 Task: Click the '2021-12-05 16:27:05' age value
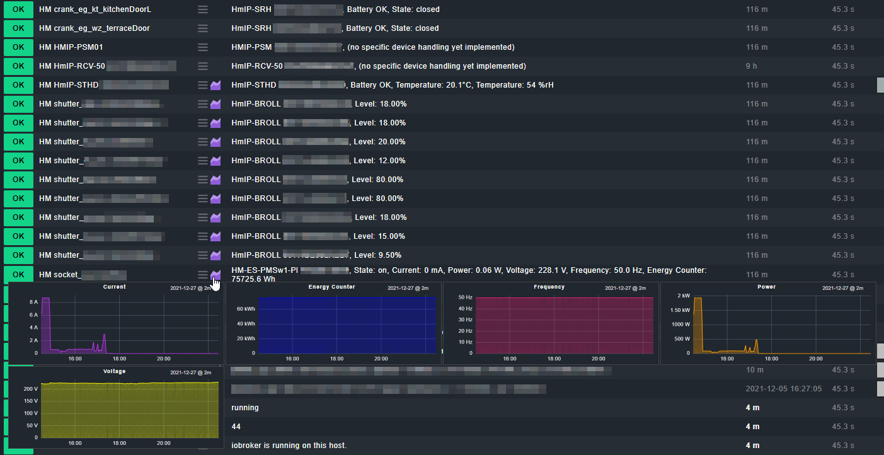[x=784, y=389]
